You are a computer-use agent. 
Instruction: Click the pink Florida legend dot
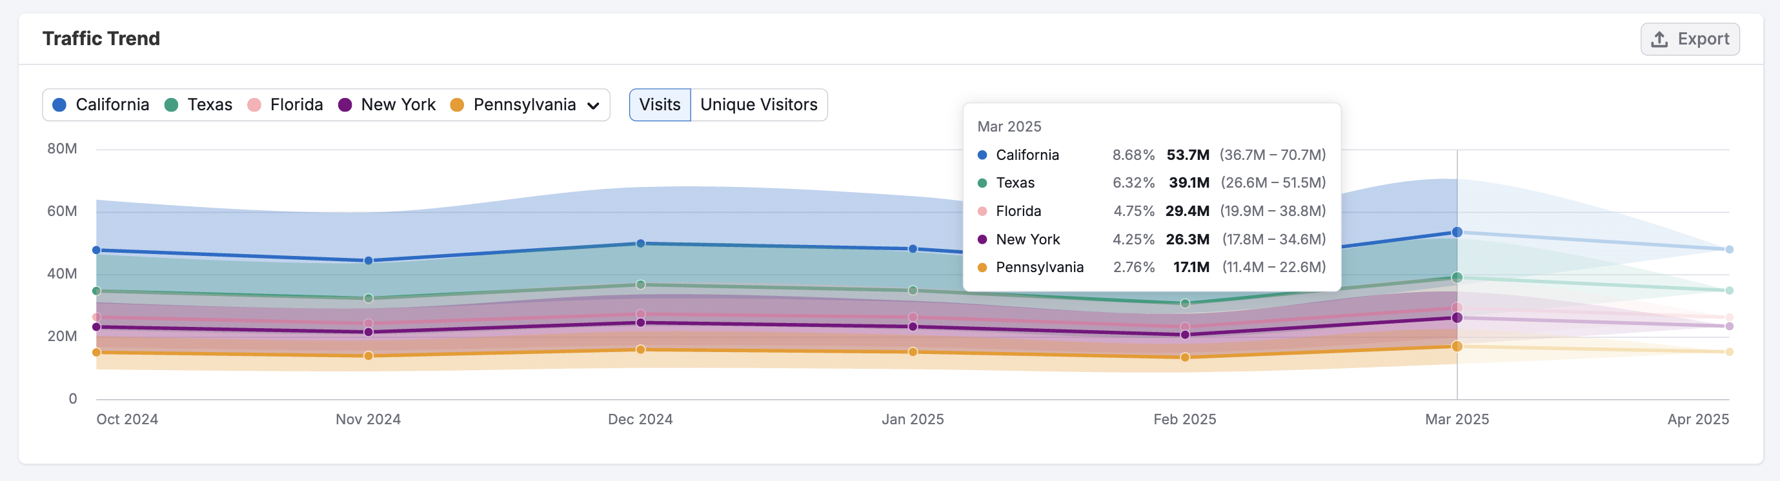tap(256, 105)
